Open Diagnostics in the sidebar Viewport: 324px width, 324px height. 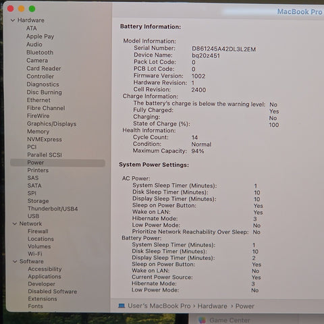pyautogui.click(x=43, y=84)
